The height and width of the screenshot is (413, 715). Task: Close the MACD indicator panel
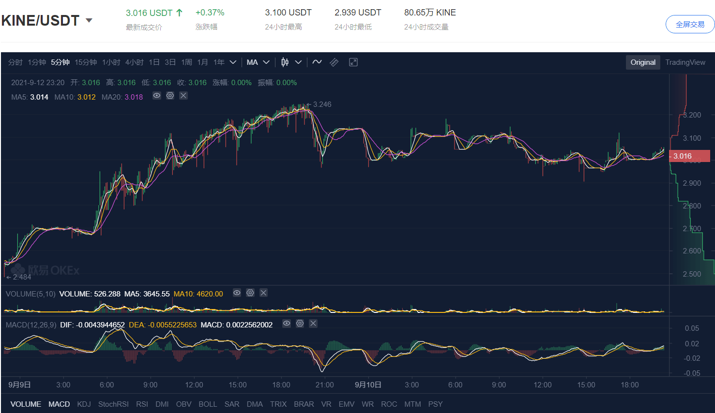pyautogui.click(x=313, y=323)
